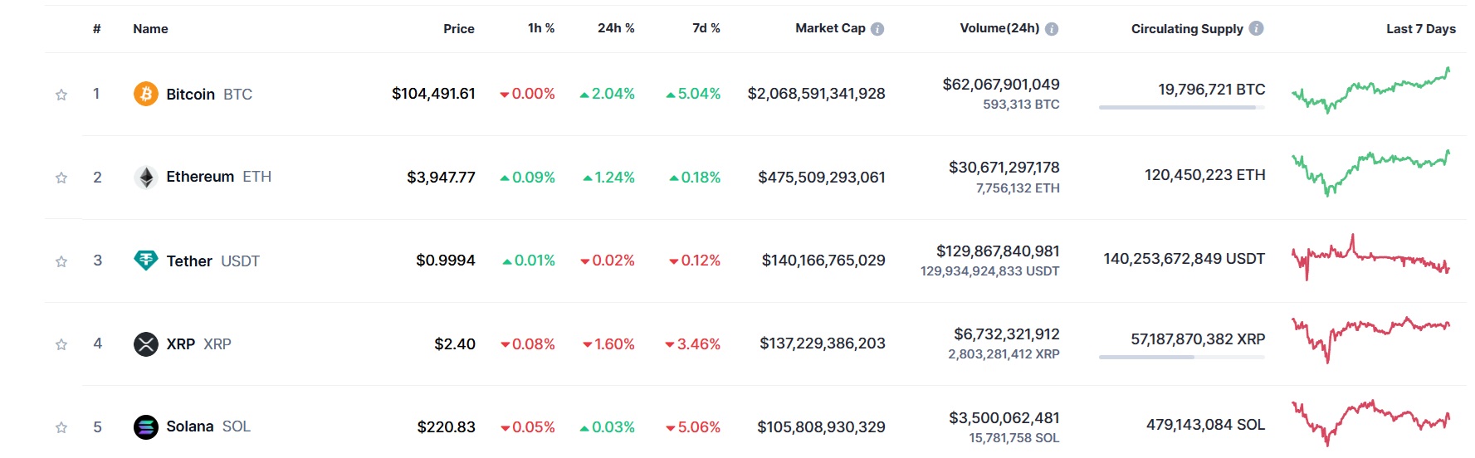1475x458 pixels.
Task: Toggle the watchlist star for Solana
Action: (x=61, y=427)
